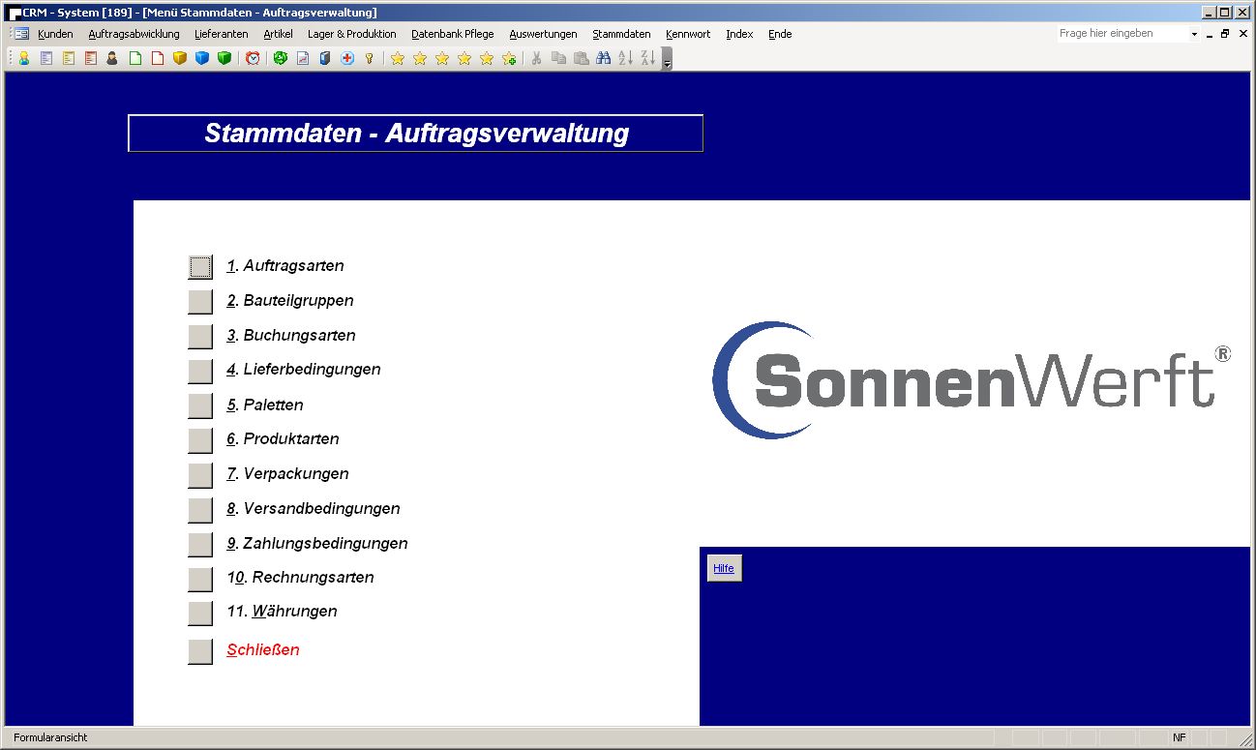Click the 'NF' status bar indicator
The width and height of the screenshot is (1256, 750).
(x=1179, y=737)
